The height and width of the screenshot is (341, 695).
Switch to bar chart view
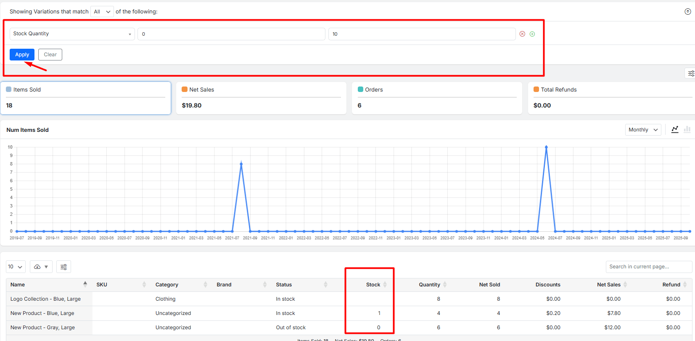(x=687, y=129)
